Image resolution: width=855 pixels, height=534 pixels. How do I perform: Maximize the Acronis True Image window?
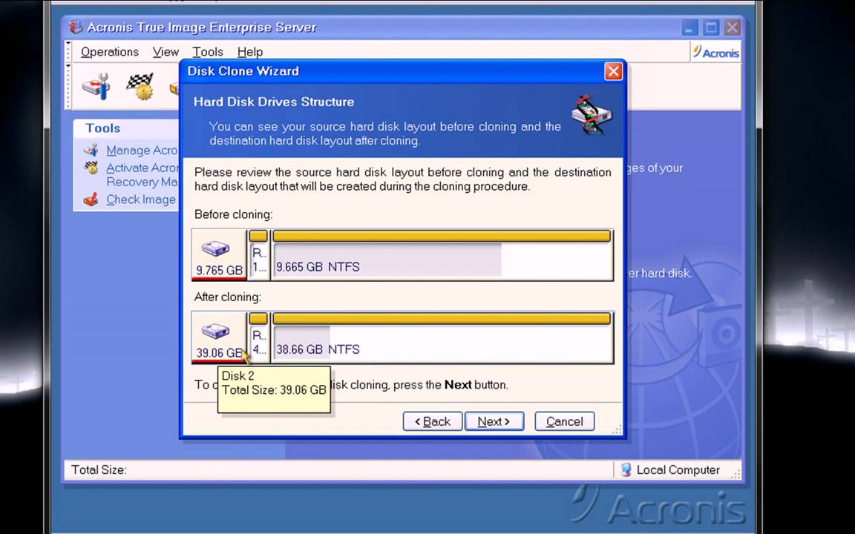pyautogui.click(x=711, y=27)
